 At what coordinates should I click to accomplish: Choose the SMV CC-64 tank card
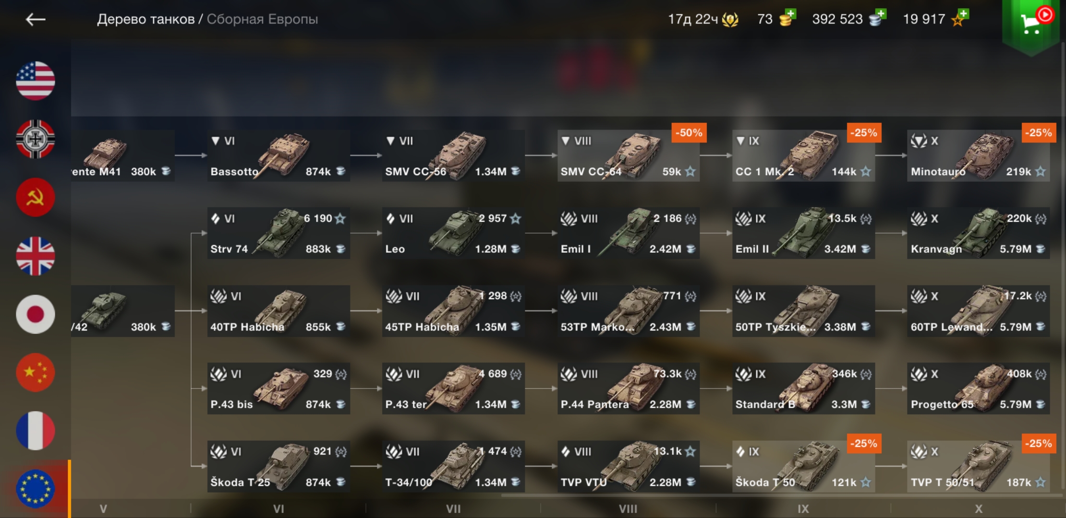tap(629, 155)
